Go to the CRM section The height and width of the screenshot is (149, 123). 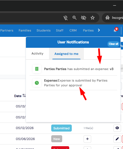(x=73, y=30)
